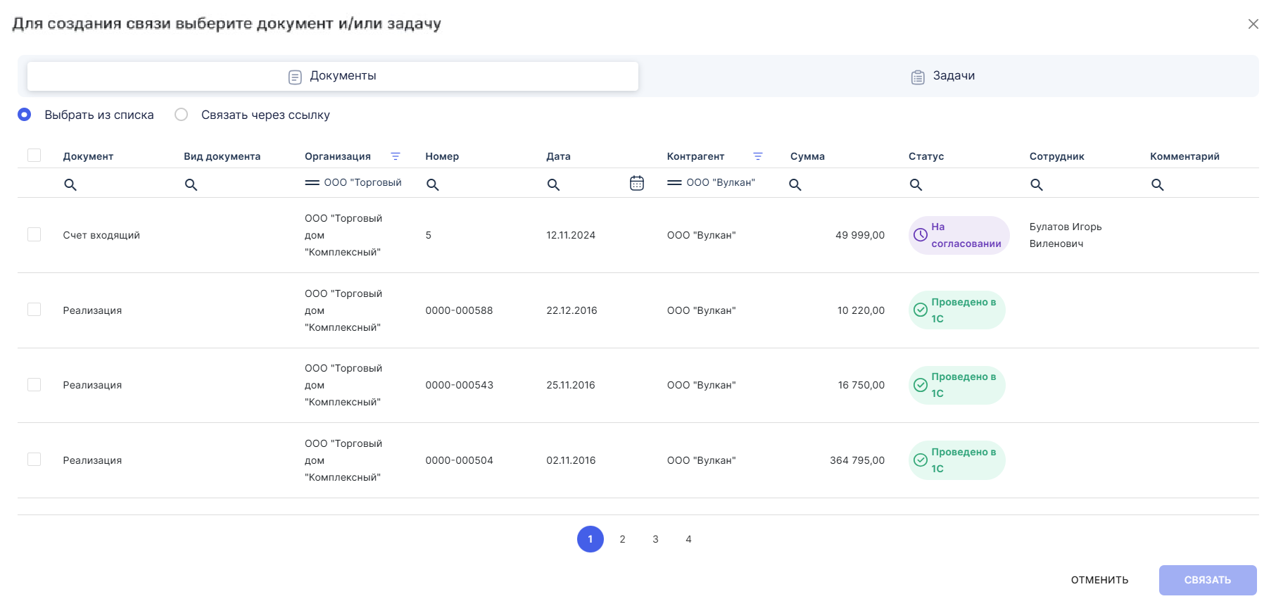Select the Связать через ссылку radio option
Viewport: 1276px width, 613px height.
point(182,115)
